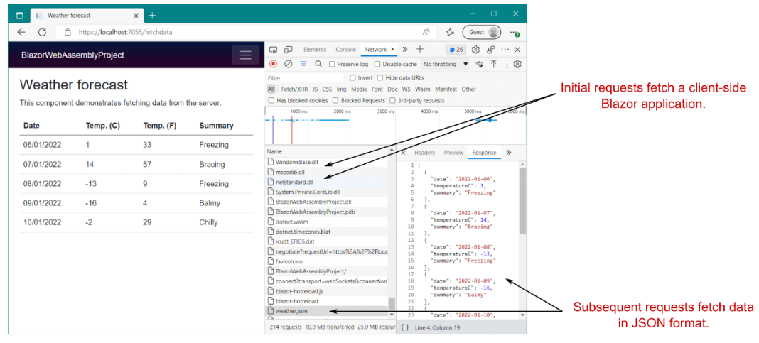Screen dimensions: 759x343
Task: Click the browser Back arrow
Action: tap(21, 32)
